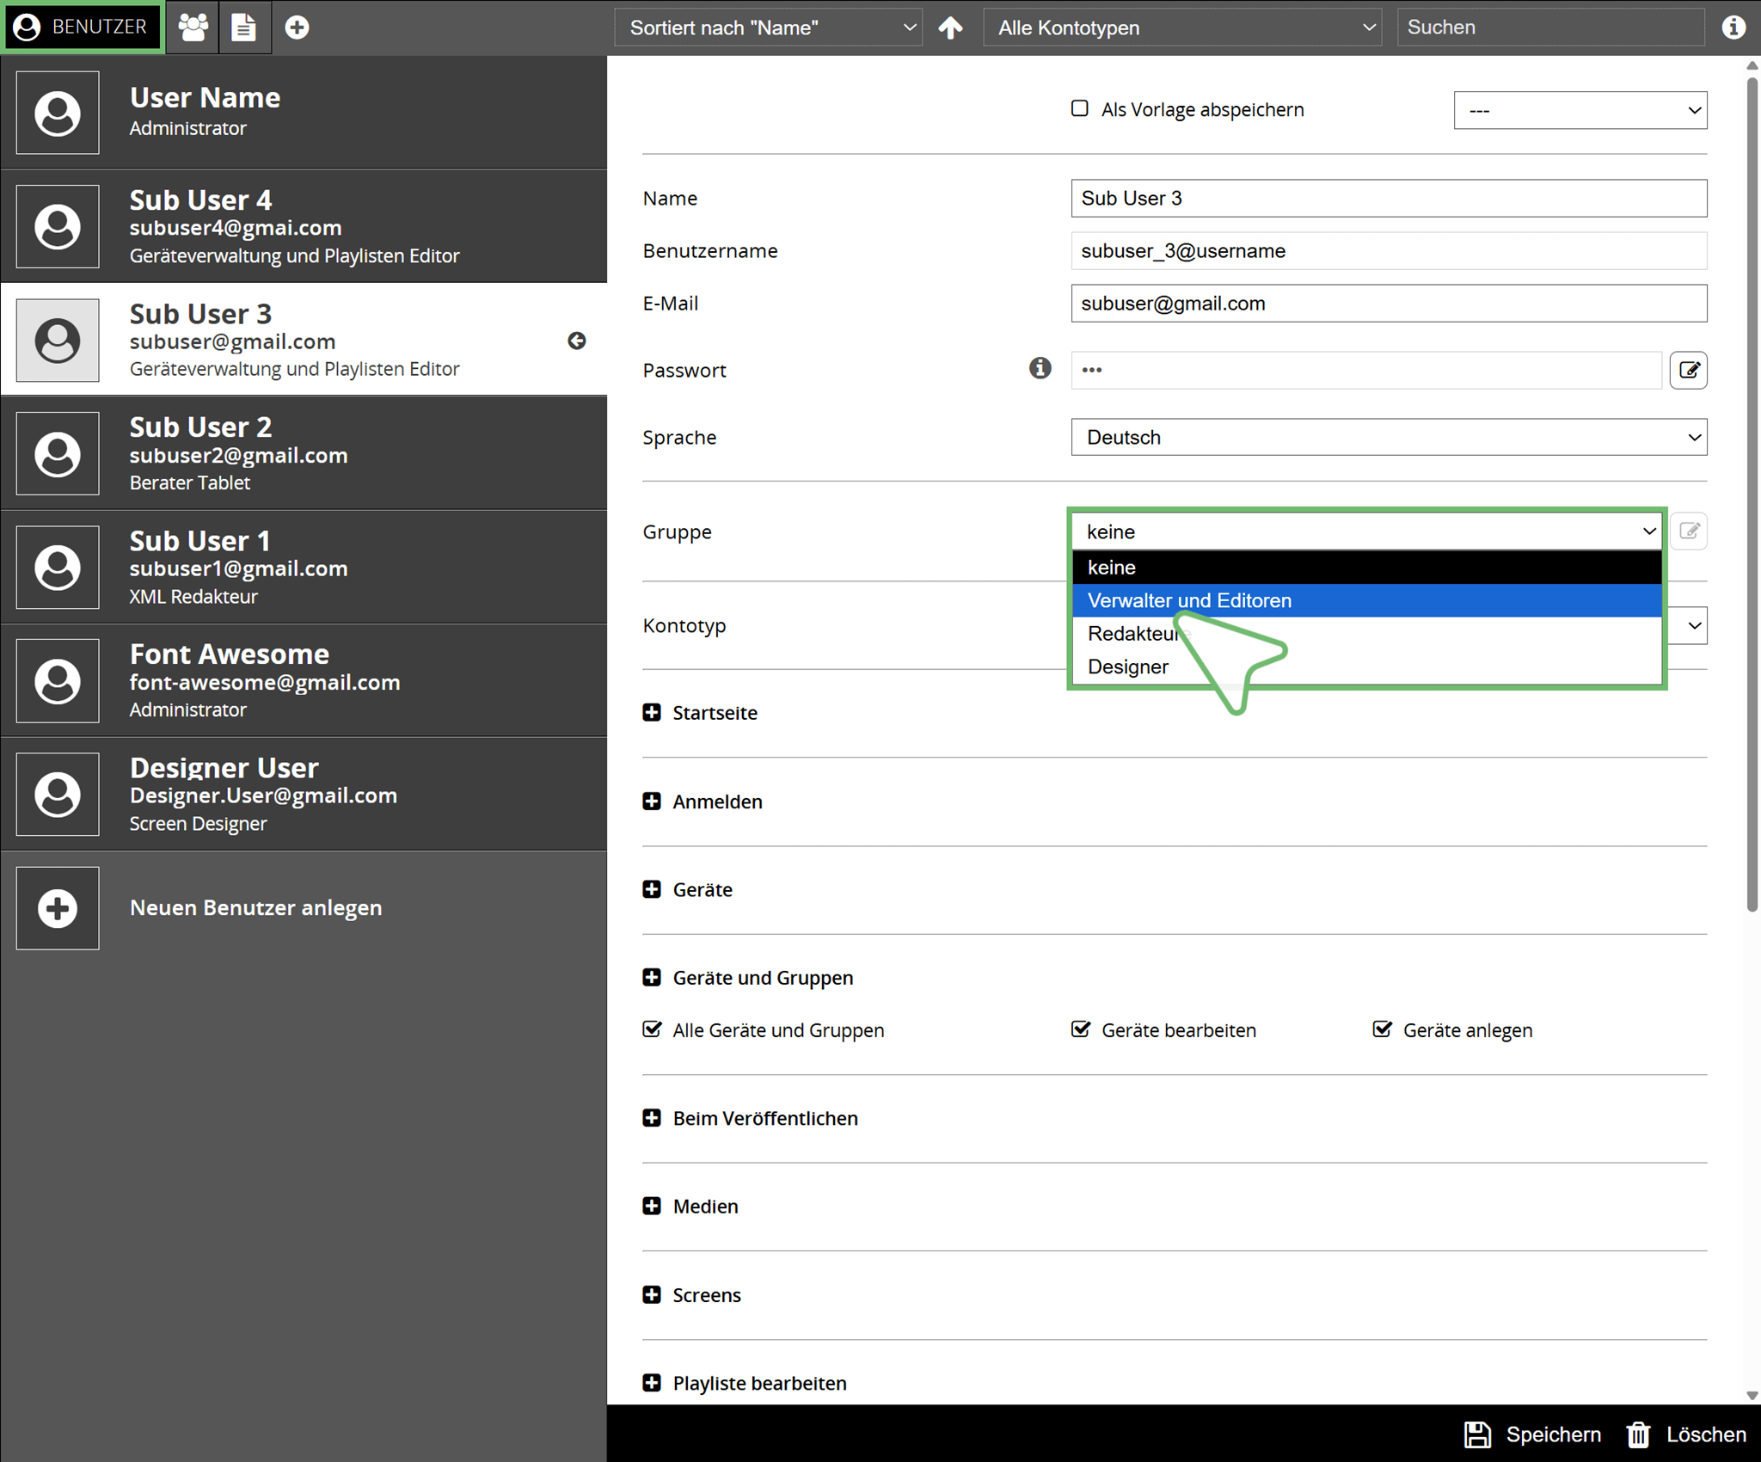
Task: Open the 'Sortiert nach Name' dropdown
Action: point(768,28)
